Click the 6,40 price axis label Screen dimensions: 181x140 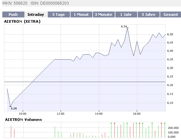[x=170, y=51]
